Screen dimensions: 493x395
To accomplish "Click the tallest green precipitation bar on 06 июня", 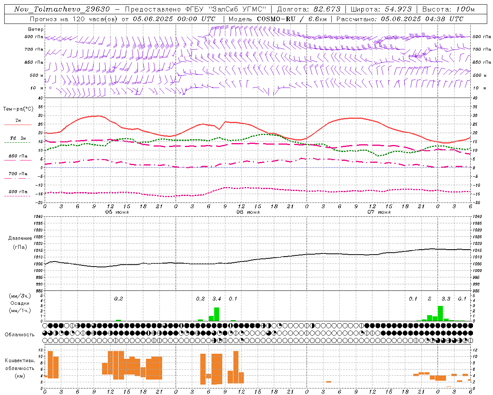I will click(217, 314).
